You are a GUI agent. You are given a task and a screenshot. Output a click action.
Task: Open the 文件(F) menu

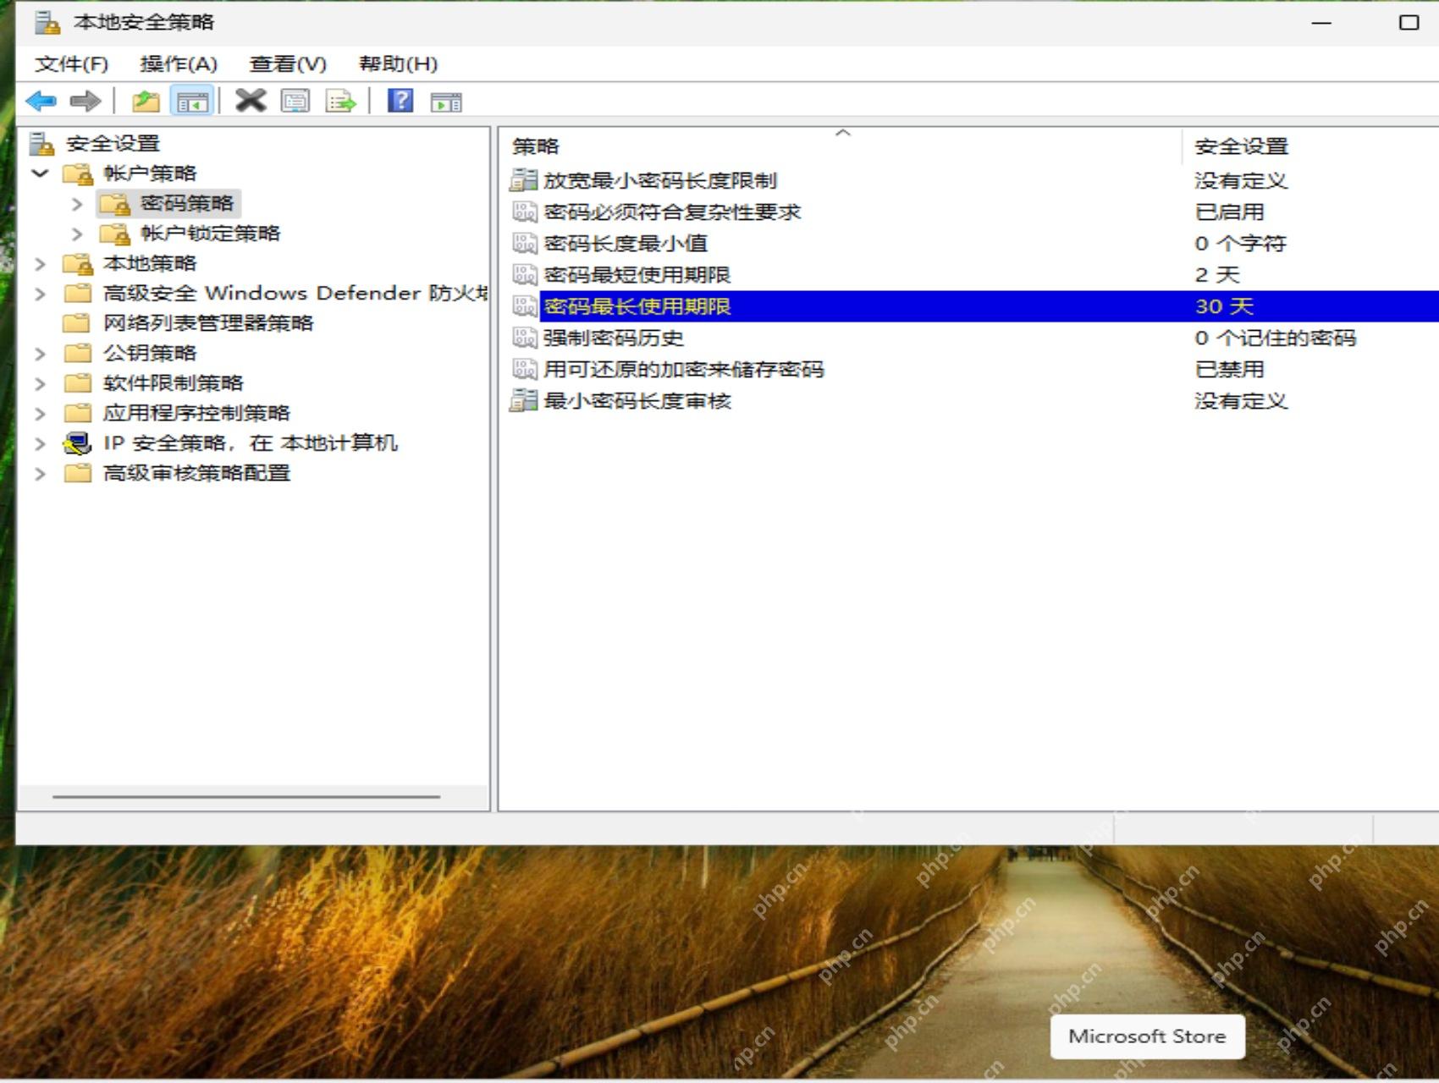(72, 63)
